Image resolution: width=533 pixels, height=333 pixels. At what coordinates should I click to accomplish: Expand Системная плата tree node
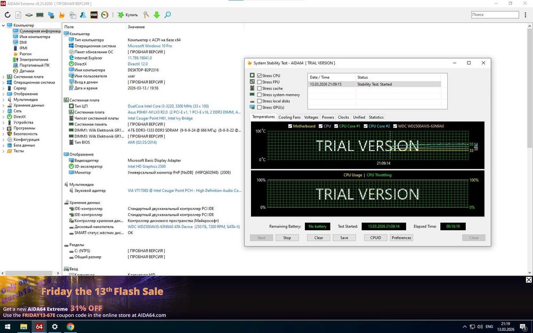pyautogui.click(x=3, y=77)
